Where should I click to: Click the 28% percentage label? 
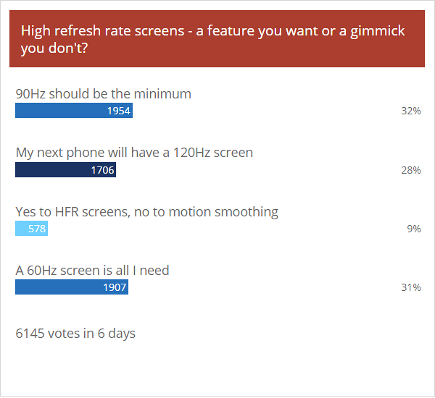tap(411, 170)
